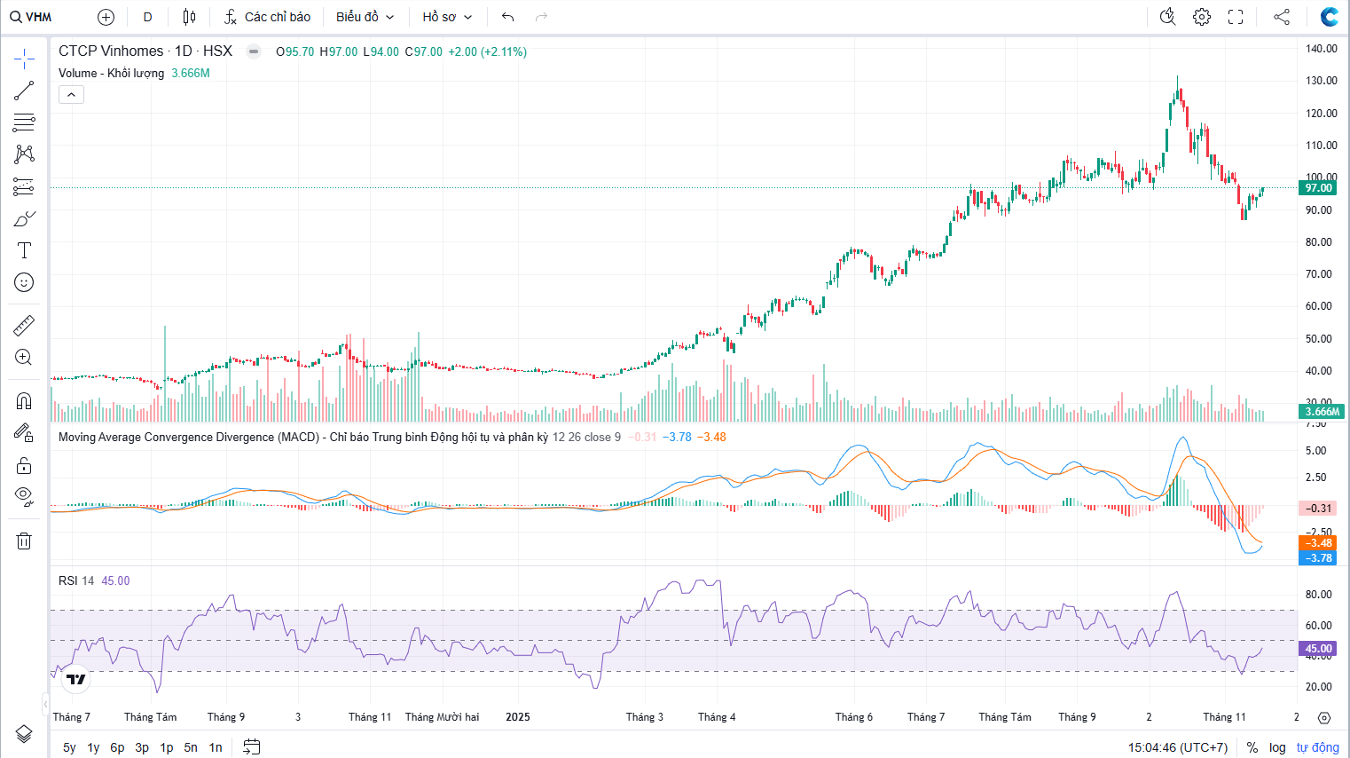Select the ruler measure tool
1350x758 pixels.
(x=24, y=326)
